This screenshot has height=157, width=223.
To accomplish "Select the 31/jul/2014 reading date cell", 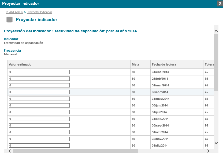I will click(159, 112).
